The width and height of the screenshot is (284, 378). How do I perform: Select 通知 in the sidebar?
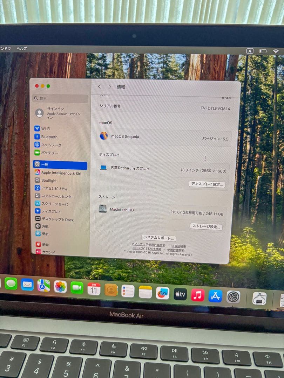[42, 244]
